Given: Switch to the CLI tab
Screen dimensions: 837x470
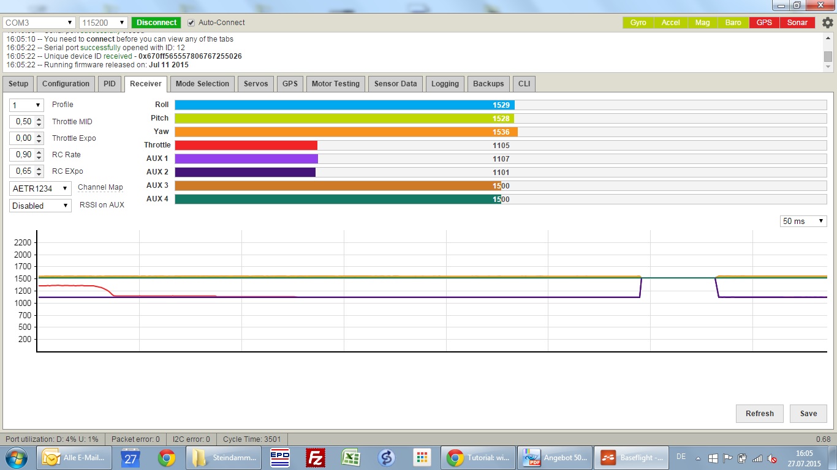Looking at the screenshot, I should pyautogui.click(x=524, y=84).
